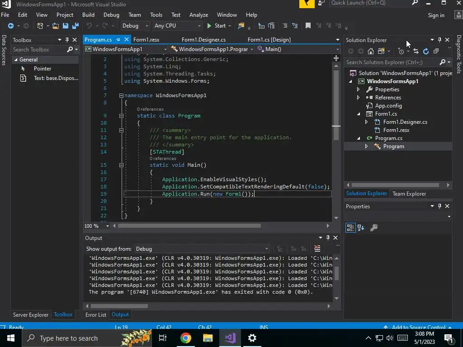This screenshot has height=347, width=463.
Task: Click the Search Solution Explorer input field
Action: point(392,62)
